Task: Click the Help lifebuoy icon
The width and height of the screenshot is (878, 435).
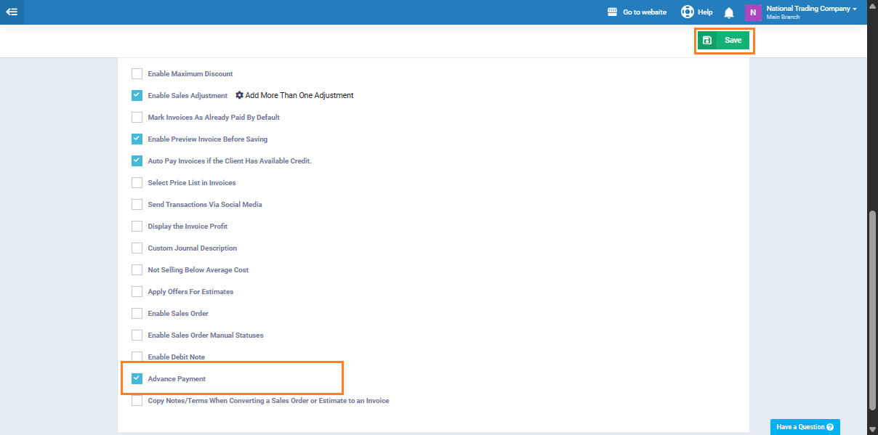Action: tap(687, 12)
